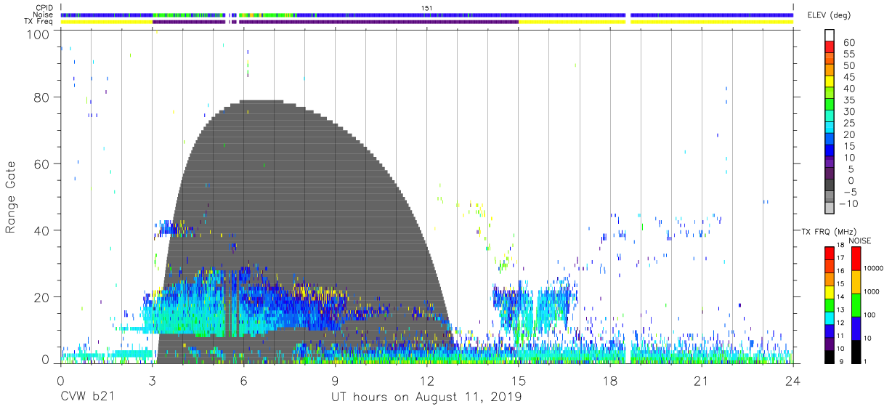Click the '10000' label on NOISE colorbar

(x=874, y=268)
